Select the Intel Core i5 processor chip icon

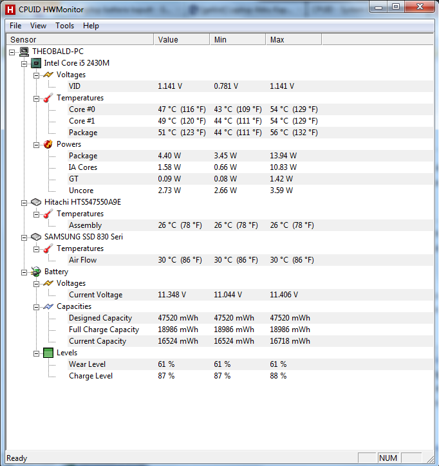[x=36, y=63]
